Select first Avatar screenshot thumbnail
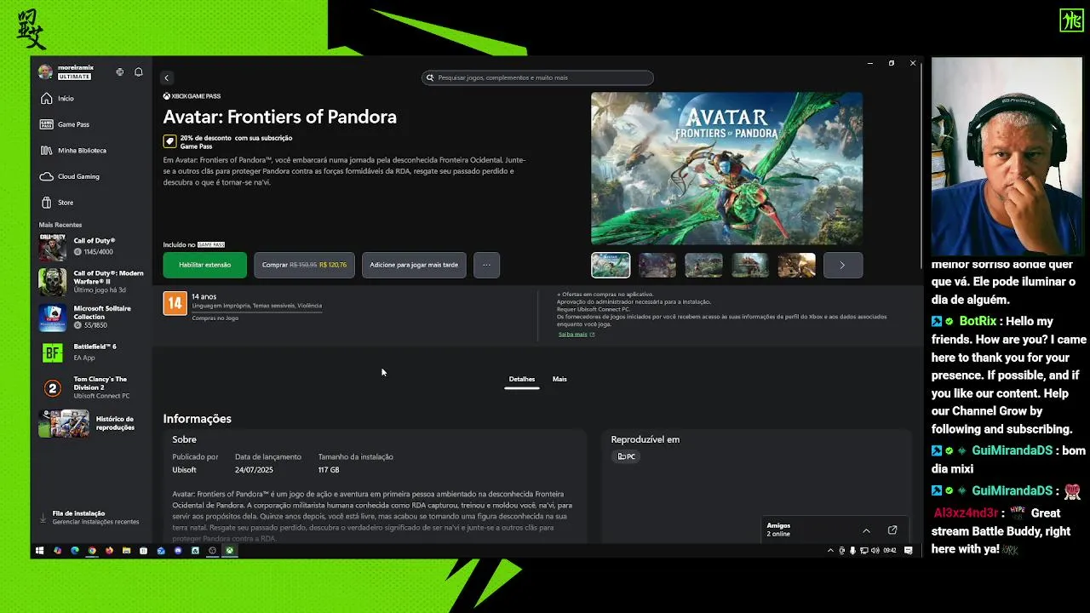Screen dimensions: 1090x613 click(x=611, y=266)
